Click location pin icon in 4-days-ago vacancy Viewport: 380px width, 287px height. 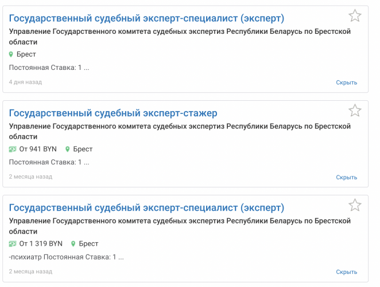(11, 54)
